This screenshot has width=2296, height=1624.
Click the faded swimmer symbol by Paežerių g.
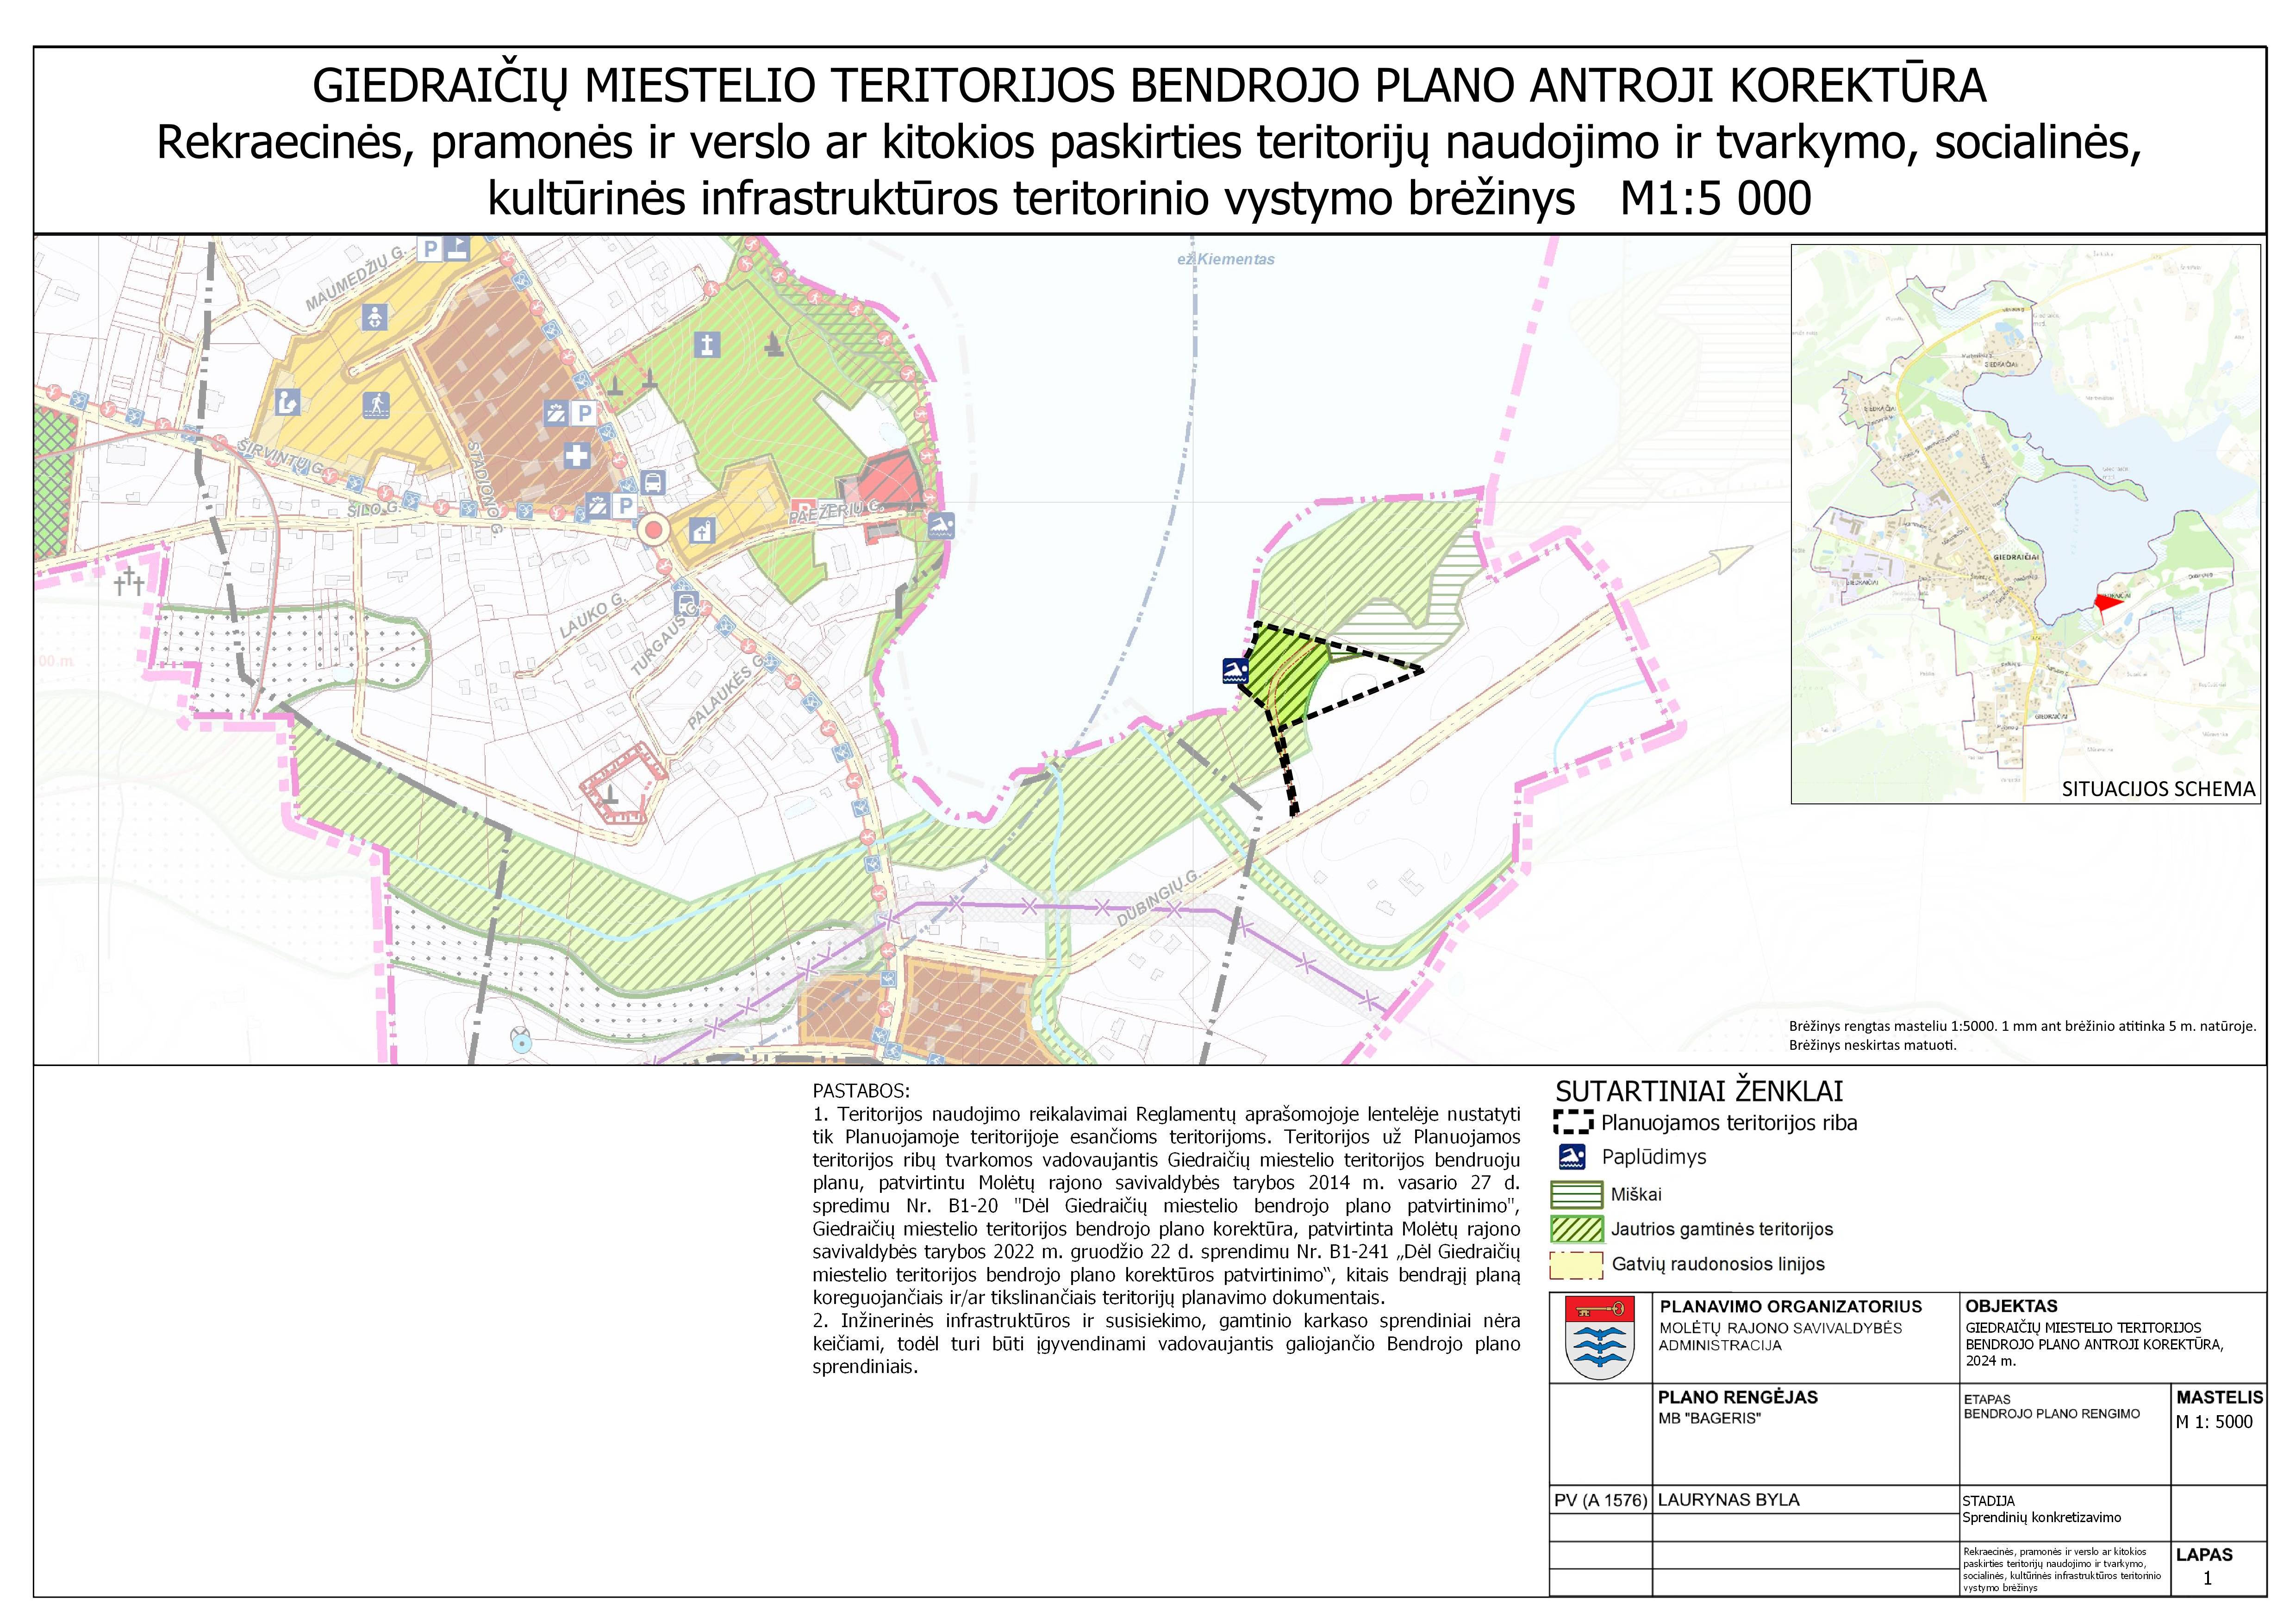940,524
